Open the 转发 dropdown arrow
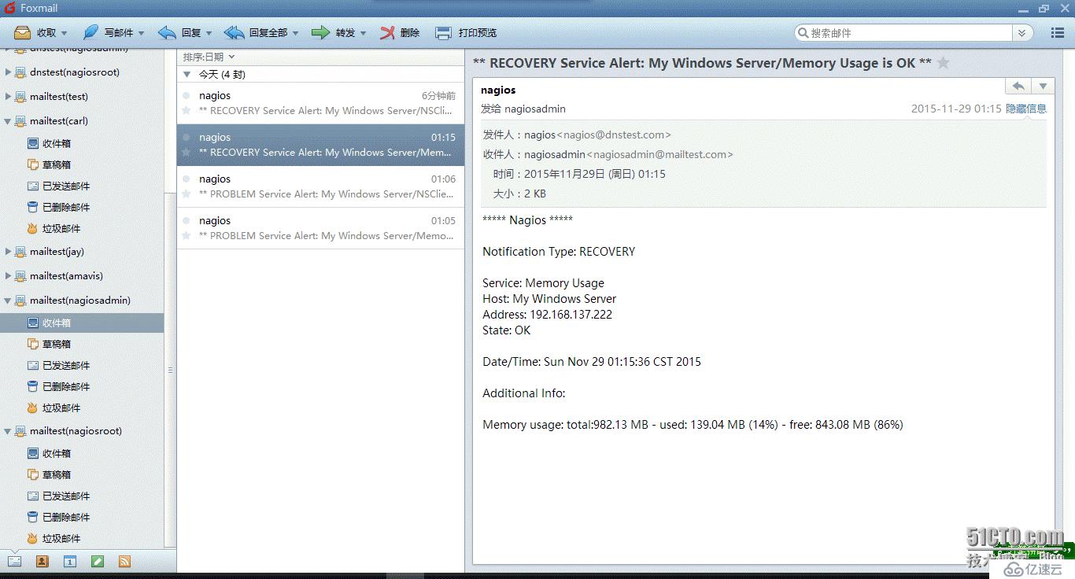This screenshot has width=1075, height=579. coord(364,33)
